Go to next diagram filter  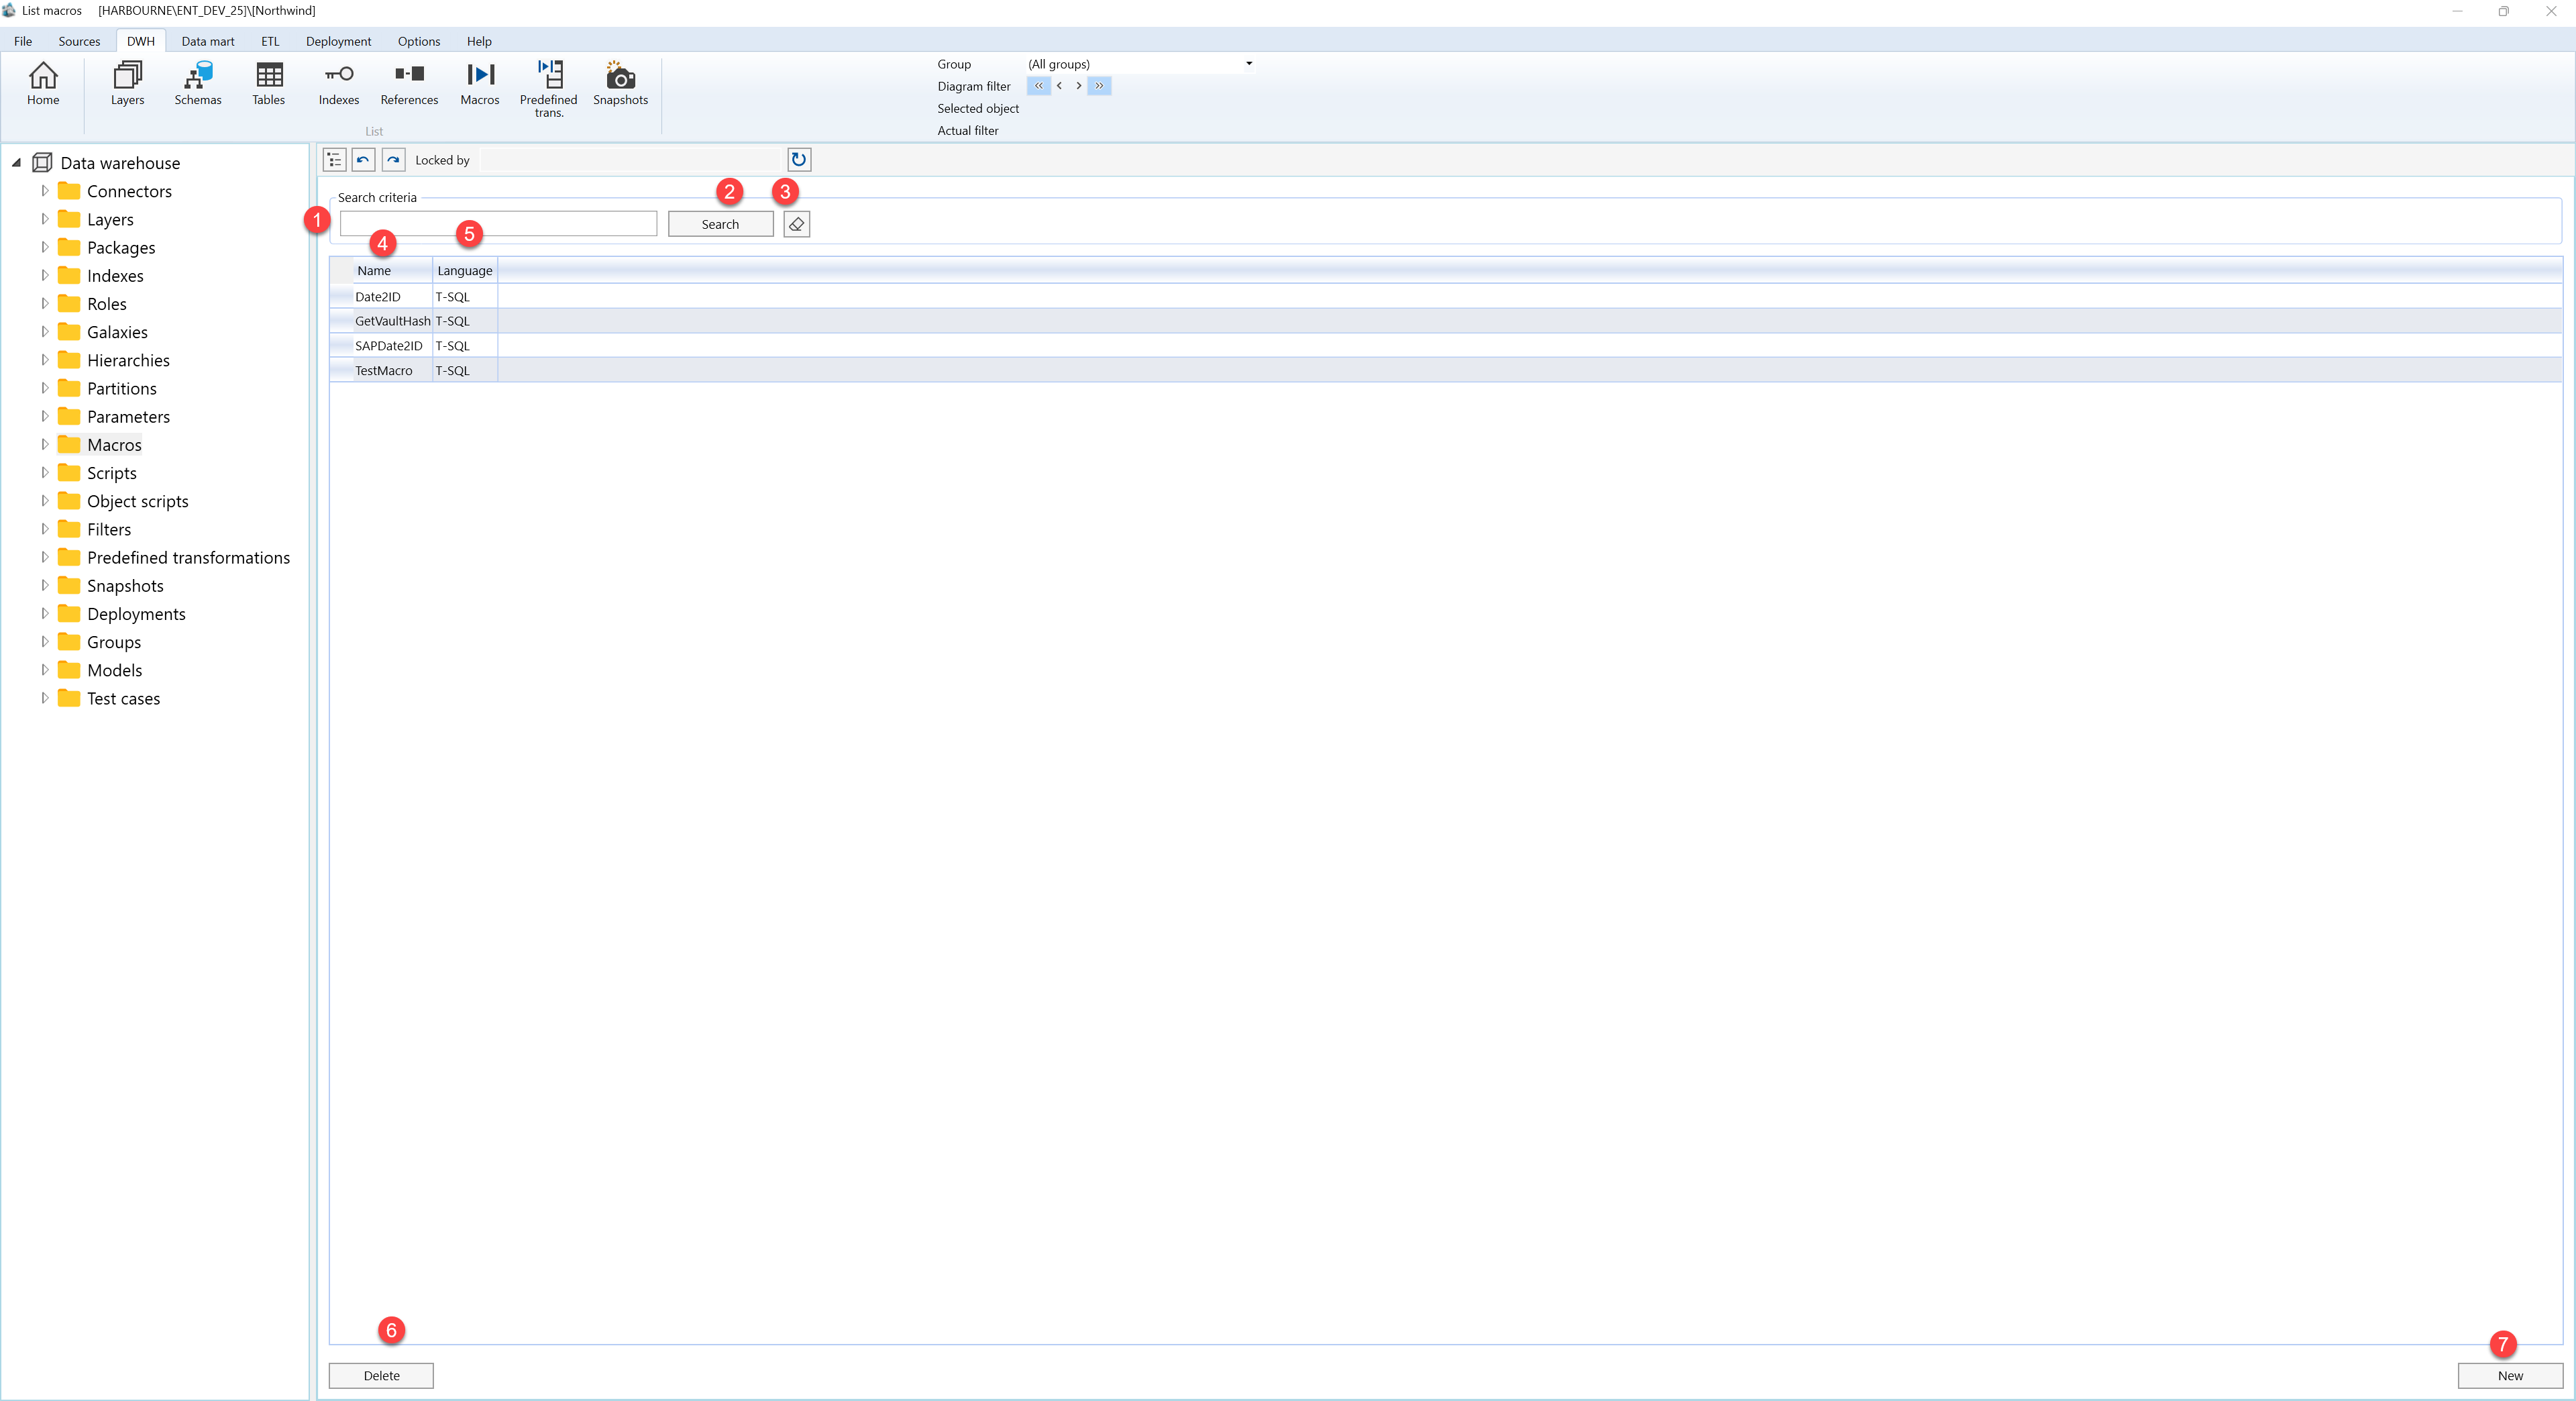(1079, 86)
